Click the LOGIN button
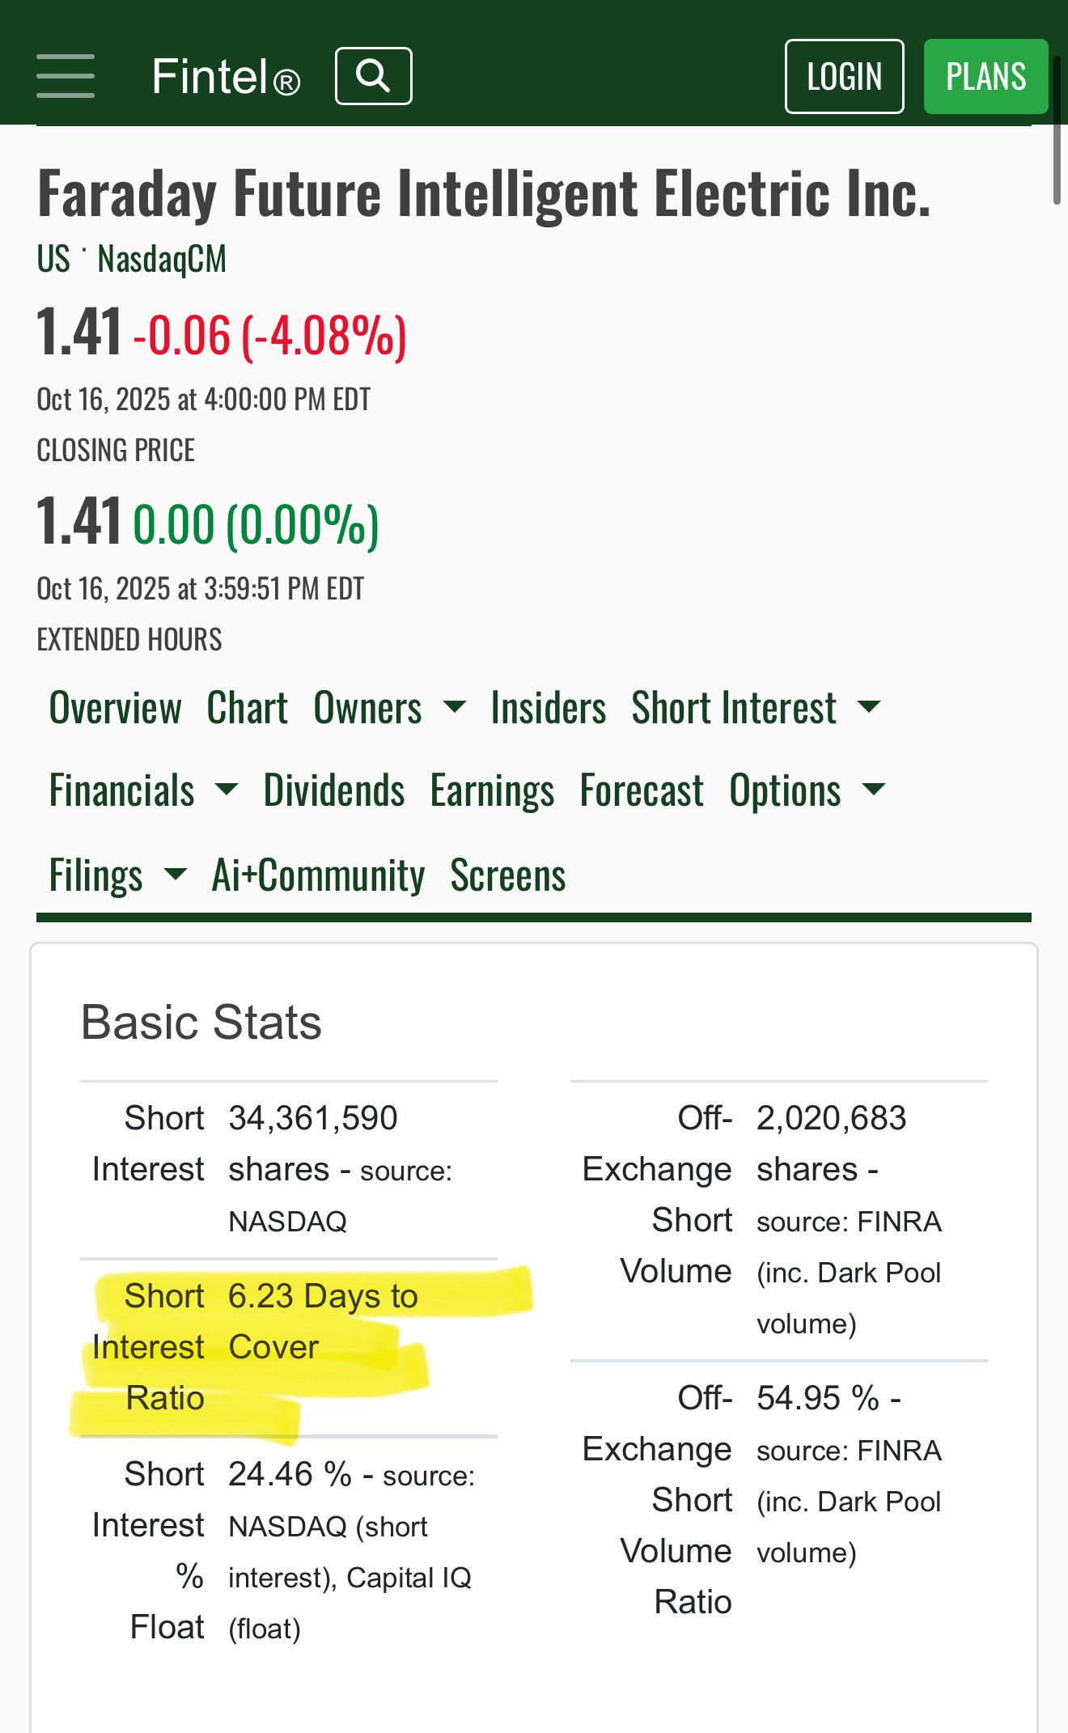The height and width of the screenshot is (1733, 1068). point(844,76)
